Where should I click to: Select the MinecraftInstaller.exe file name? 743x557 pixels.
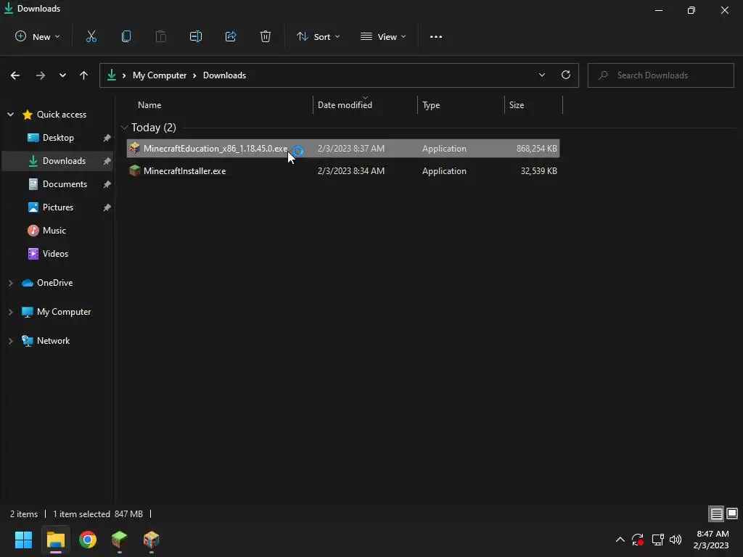pyautogui.click(x=185, y=171)
